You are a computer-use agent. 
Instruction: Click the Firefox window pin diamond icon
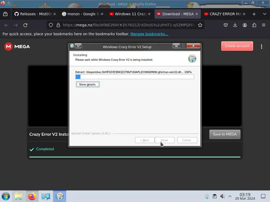9,3
